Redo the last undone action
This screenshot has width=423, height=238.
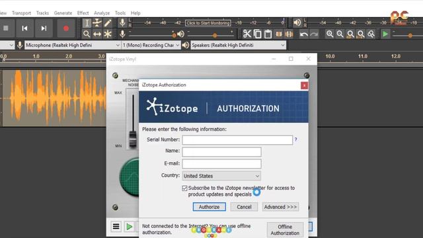coord(315,34)
